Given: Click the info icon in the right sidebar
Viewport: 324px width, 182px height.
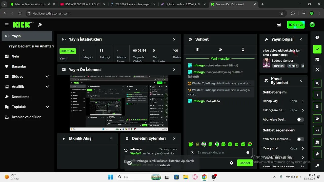Looking at the screenshot, I should tap(317, 37).
